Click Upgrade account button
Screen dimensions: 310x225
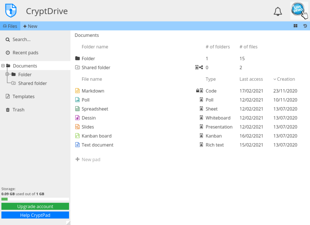pyautogui.click(x=35, y=206)
